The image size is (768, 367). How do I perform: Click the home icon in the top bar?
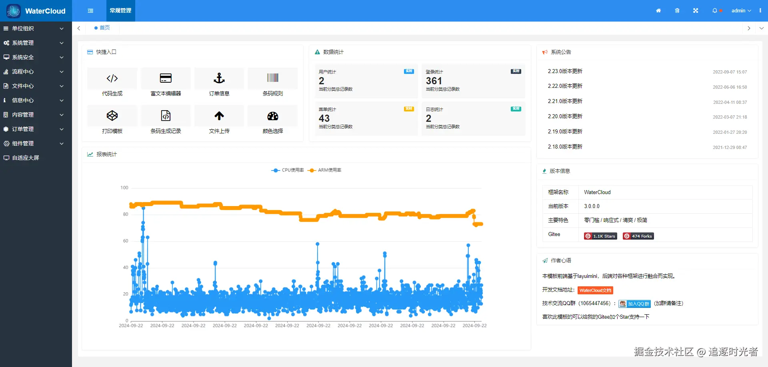pos(658,11)
